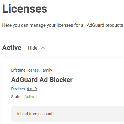The width and height of the screenshot is (124, 124).
Task: Click the Licenses page heading
Action: click(25, 9)
